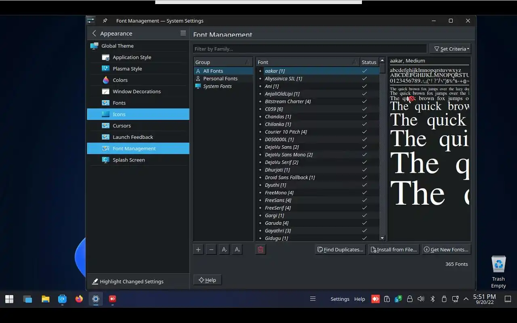Click the font list scrollbar up arrow
This screenshot has height=323, width=517.
[x=382, y=61]
